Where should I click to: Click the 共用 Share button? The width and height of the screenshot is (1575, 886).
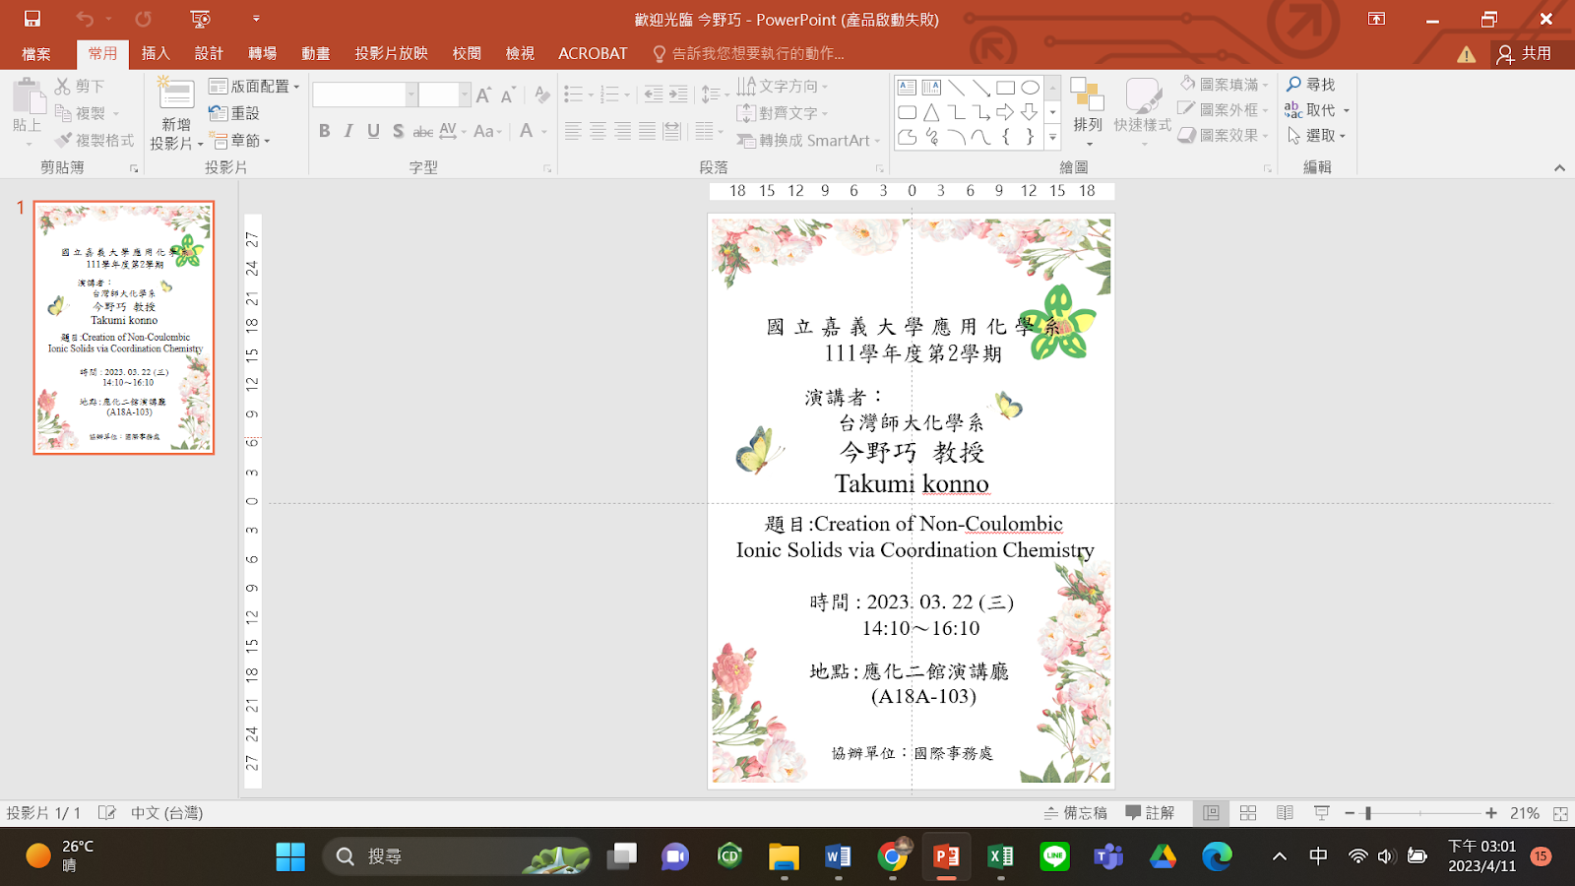click(1524, 54)
